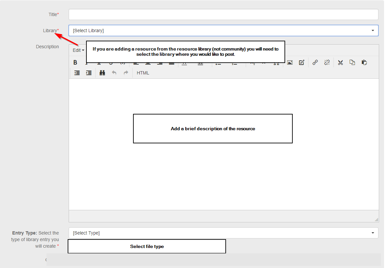The image size is (387, 268).
Task: Click the redo arrow icon
Action: tap(126, 73)
